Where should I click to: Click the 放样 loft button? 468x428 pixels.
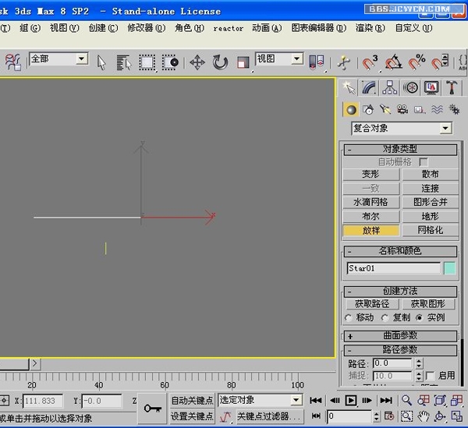(371, 230)
